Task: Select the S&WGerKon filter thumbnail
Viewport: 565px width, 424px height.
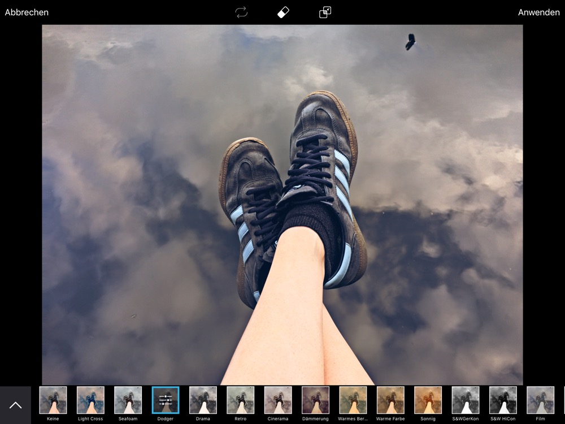Action: 465,400
